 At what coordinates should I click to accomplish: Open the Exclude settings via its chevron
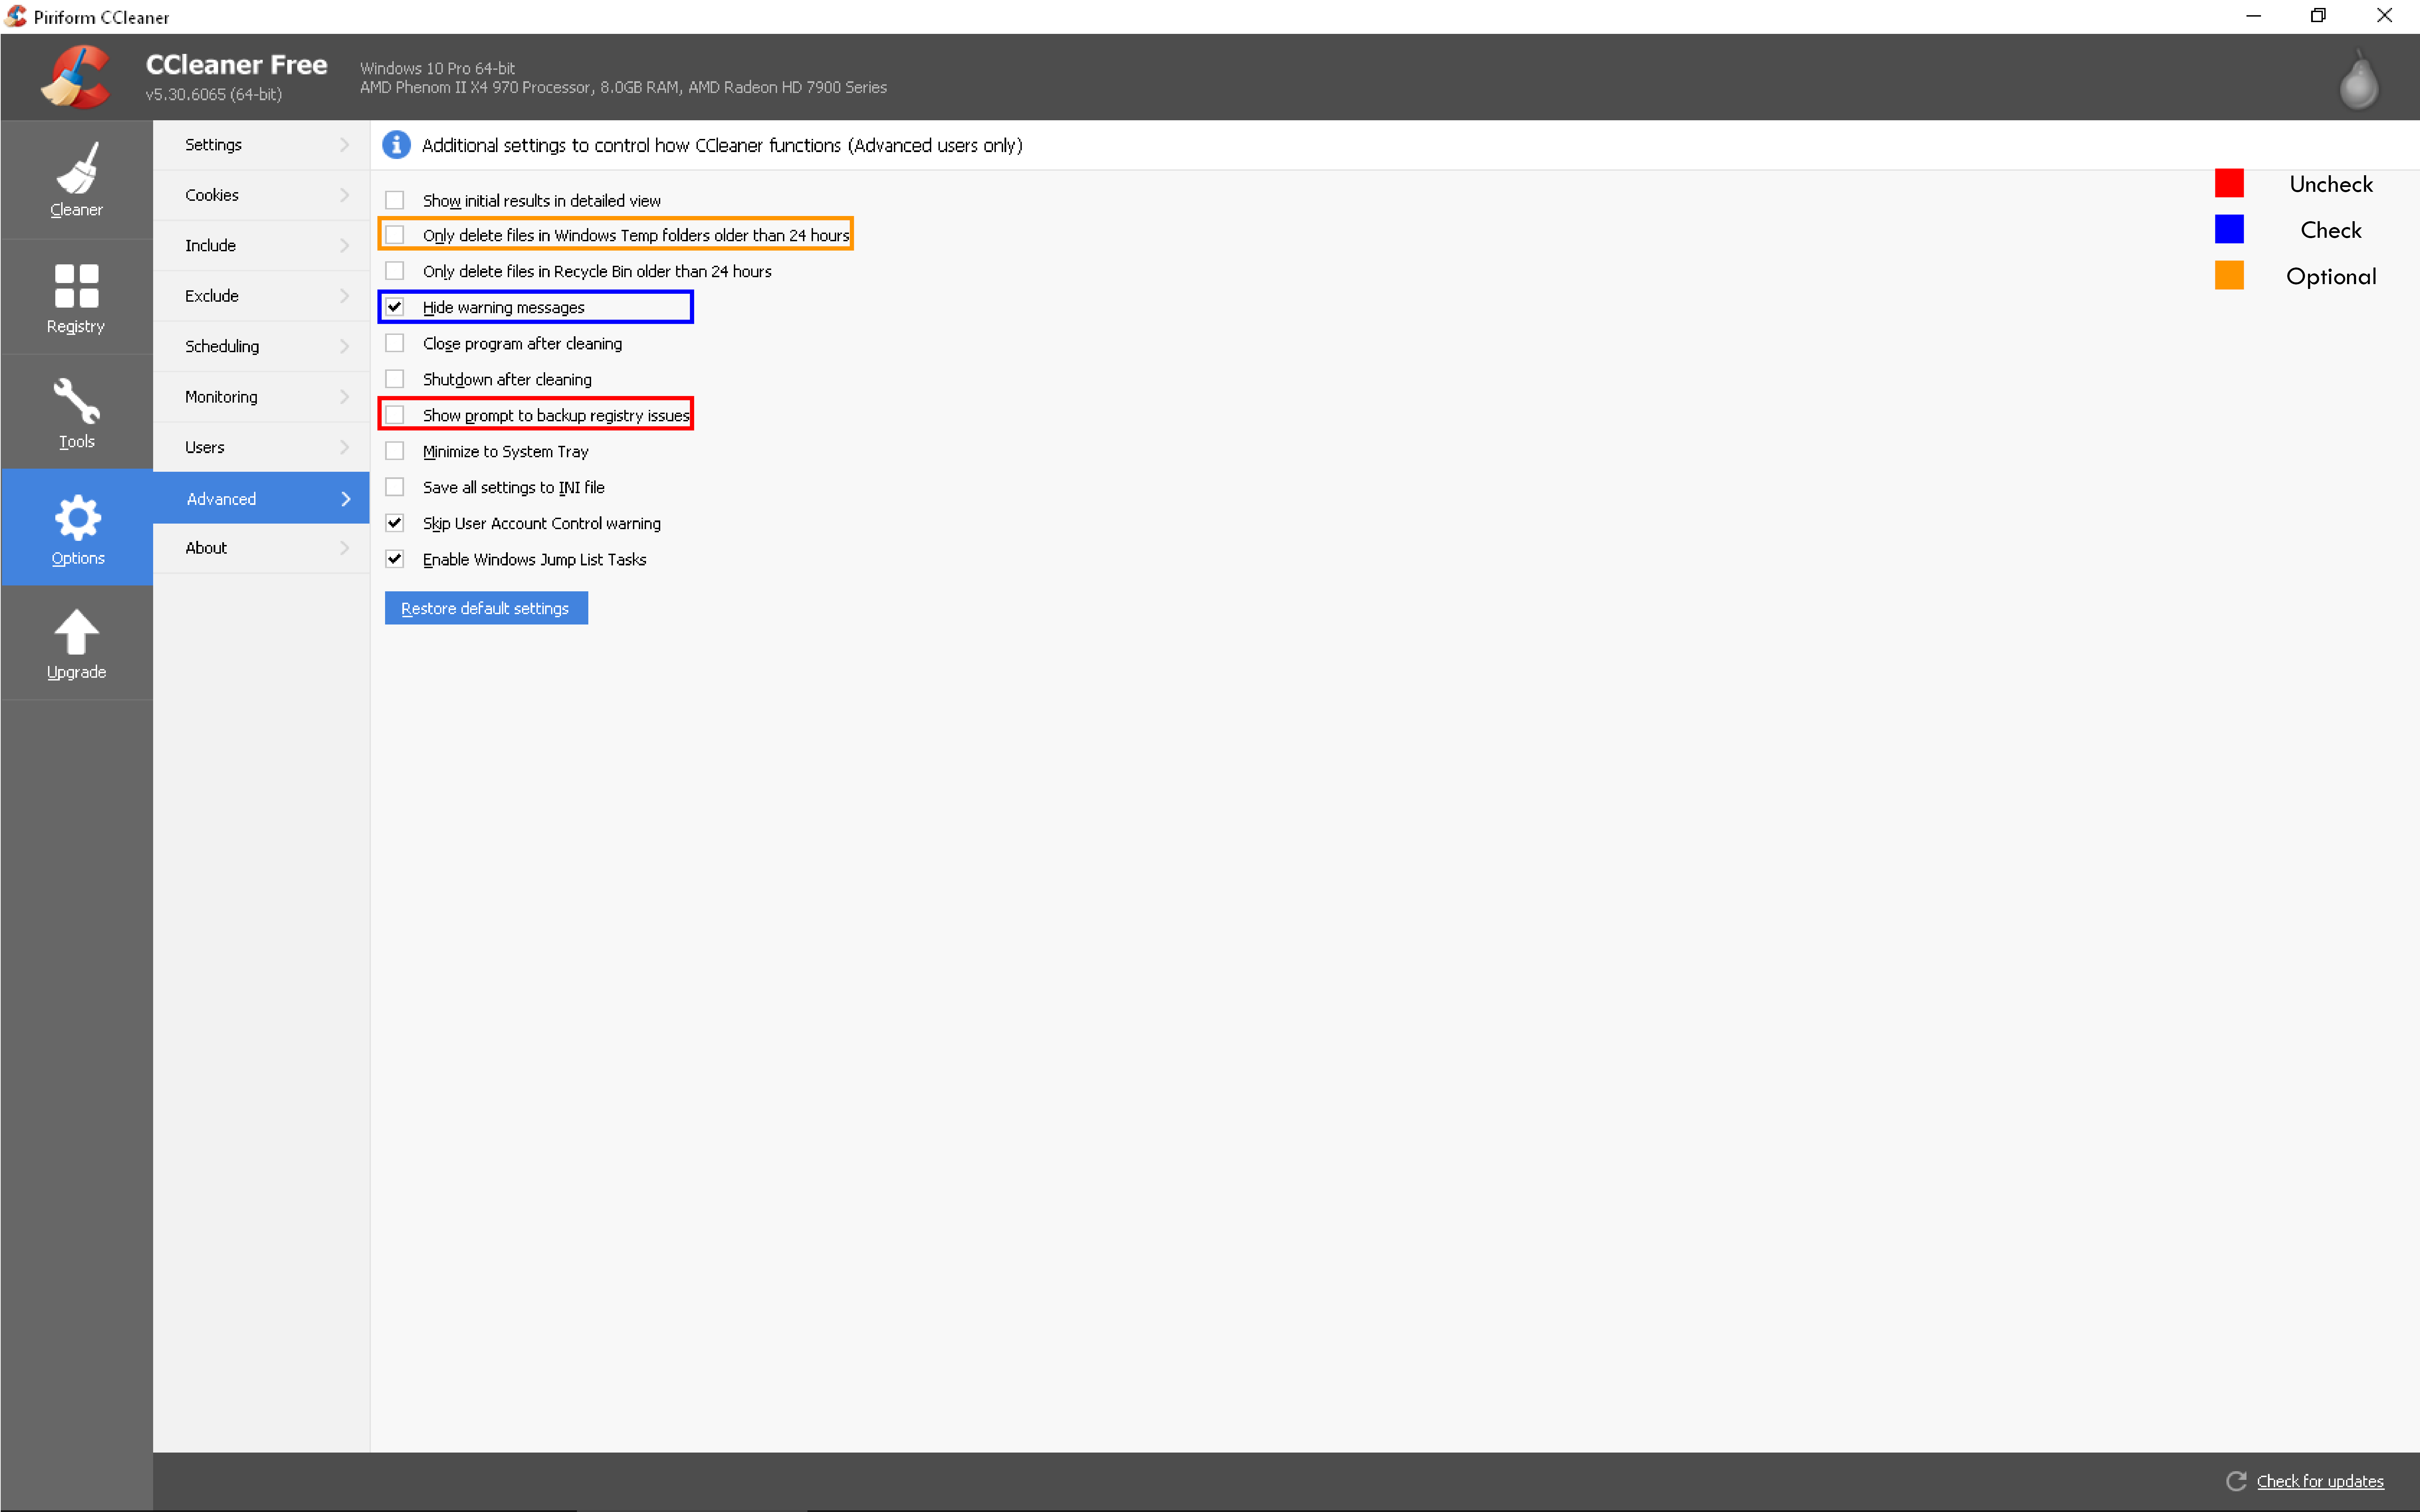click(x=345, y=295)
